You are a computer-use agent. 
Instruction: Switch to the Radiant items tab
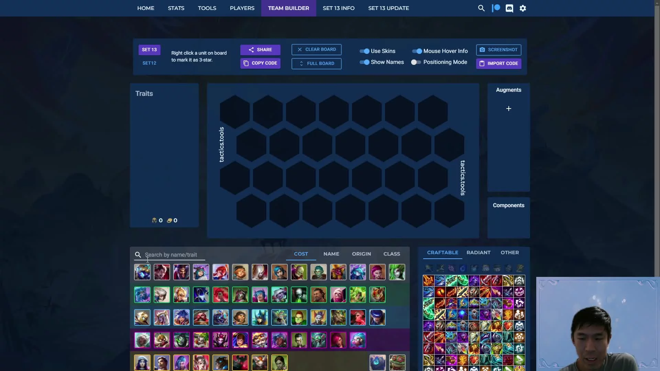pos(478,252)
